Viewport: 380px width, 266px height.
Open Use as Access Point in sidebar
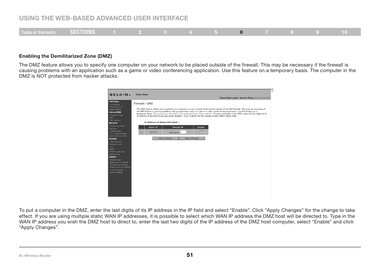(118, 136)
